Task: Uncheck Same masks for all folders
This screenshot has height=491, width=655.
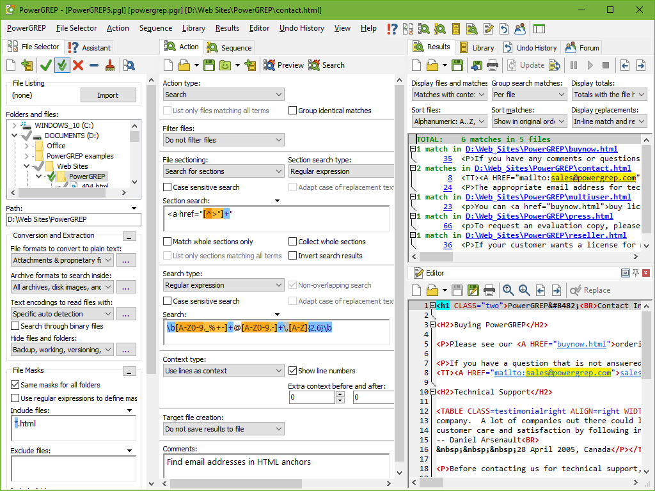Action: click(x=14, y=384)
